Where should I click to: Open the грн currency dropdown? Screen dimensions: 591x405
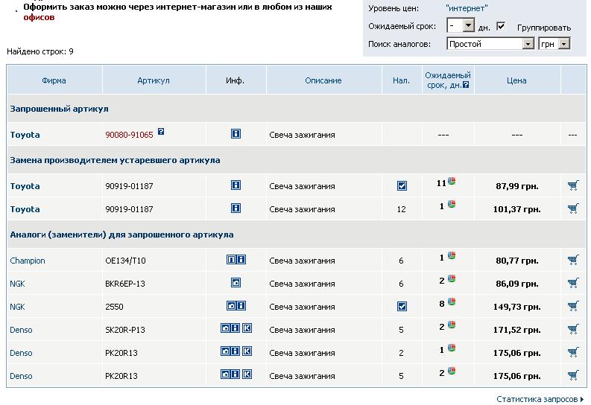point(563,44)
